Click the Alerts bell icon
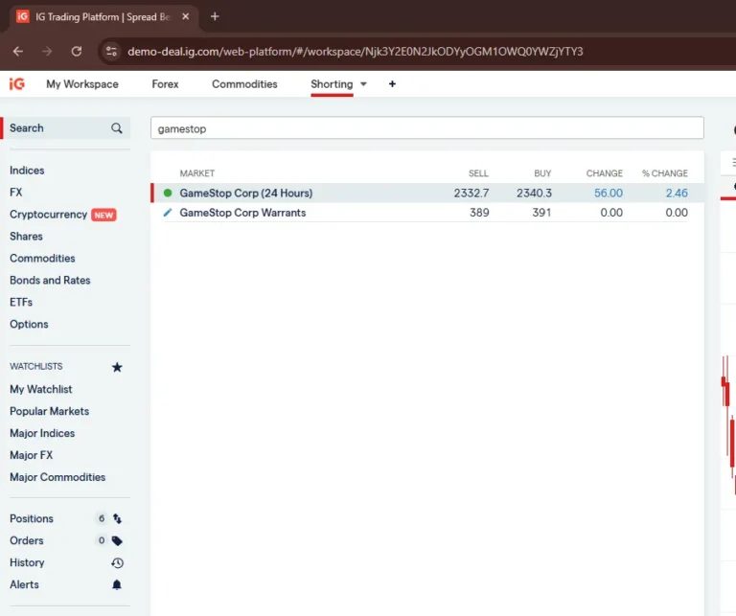The height and width of the screenshot is (616, 736). [x=117, y=584]
